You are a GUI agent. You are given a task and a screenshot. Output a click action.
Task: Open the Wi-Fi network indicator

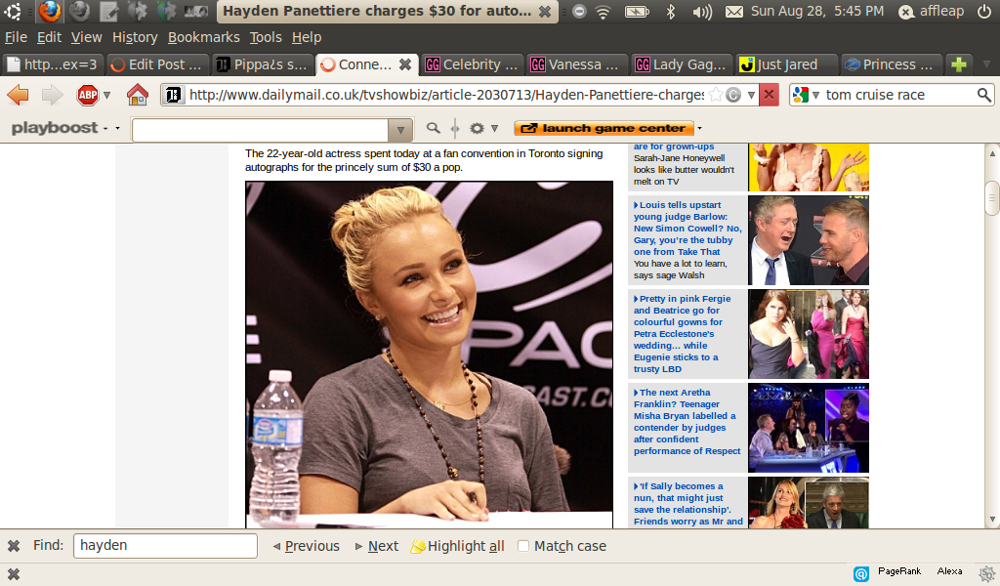[x=603, y=11]
